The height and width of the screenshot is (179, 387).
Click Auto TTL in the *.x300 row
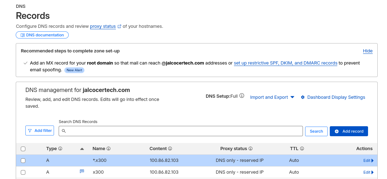coord(294,160)
